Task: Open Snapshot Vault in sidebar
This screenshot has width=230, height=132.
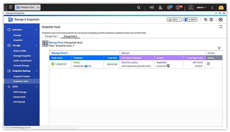Action: coord(22,81)
